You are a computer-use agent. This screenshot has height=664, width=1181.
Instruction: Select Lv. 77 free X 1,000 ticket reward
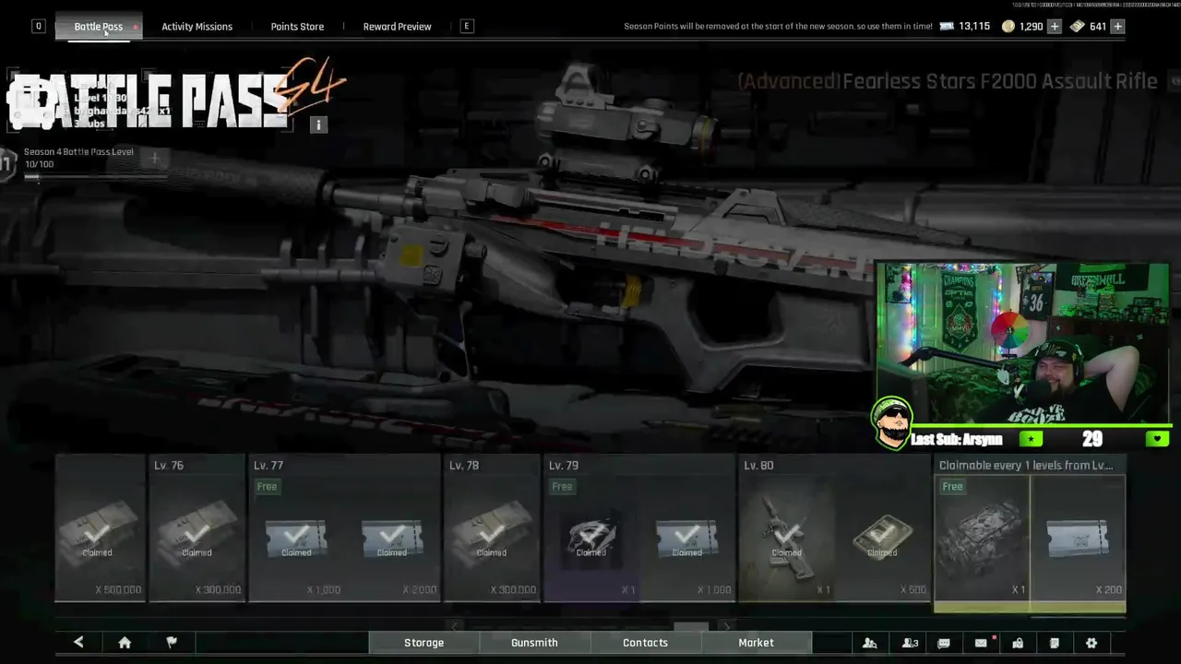point(296,539)
